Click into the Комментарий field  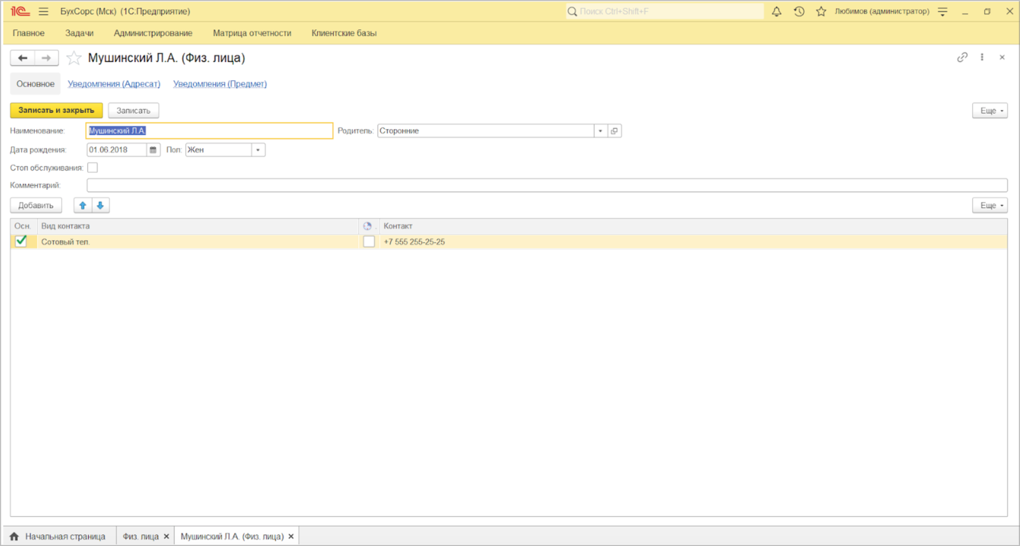[x=547, y=186]
